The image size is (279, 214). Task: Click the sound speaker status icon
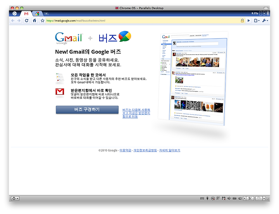point(229,198)
